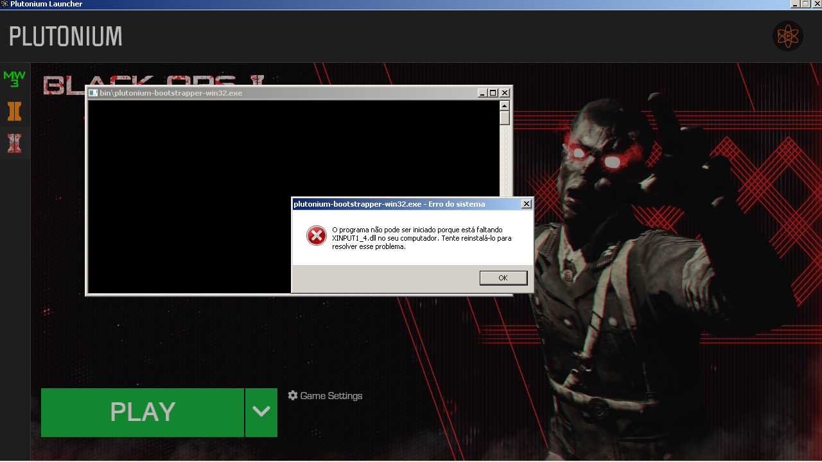Maximize the plutonium-bootstrapper console window
The height and width of the screenshot is (462, 822).
coord(493,93)
